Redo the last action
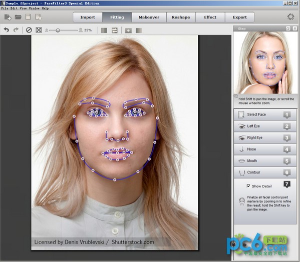 point(16,30)
